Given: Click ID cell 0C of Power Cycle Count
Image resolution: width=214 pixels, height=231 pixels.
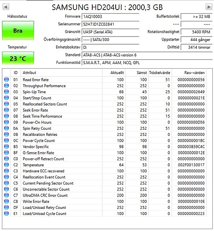Looking at the screenshot, I should pos(16,141).
